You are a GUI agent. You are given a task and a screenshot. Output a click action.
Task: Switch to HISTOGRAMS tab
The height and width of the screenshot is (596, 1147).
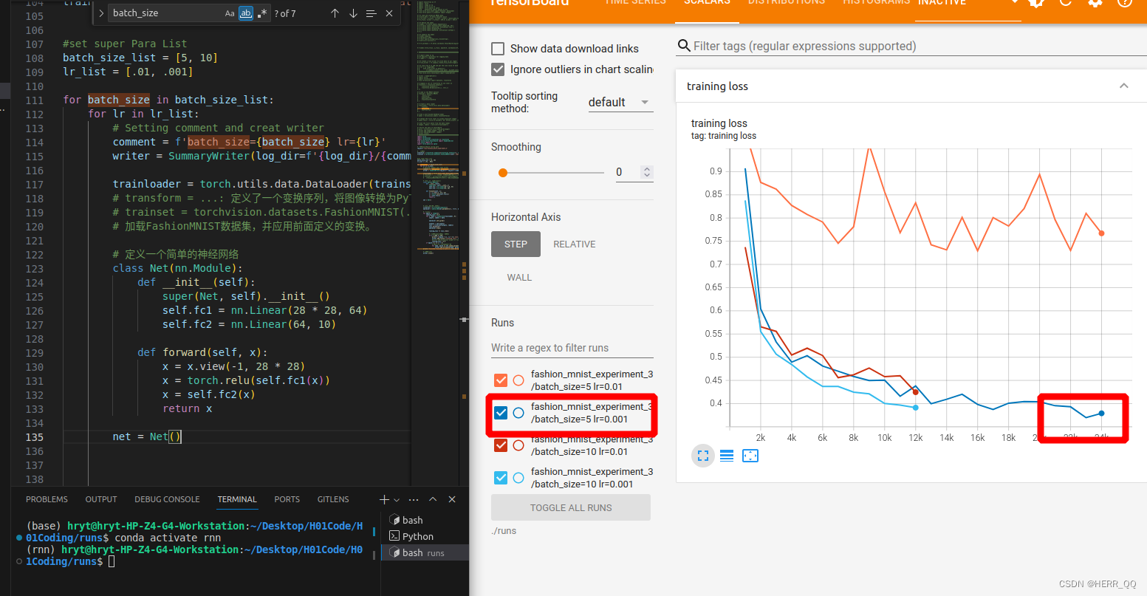(876, 3)
